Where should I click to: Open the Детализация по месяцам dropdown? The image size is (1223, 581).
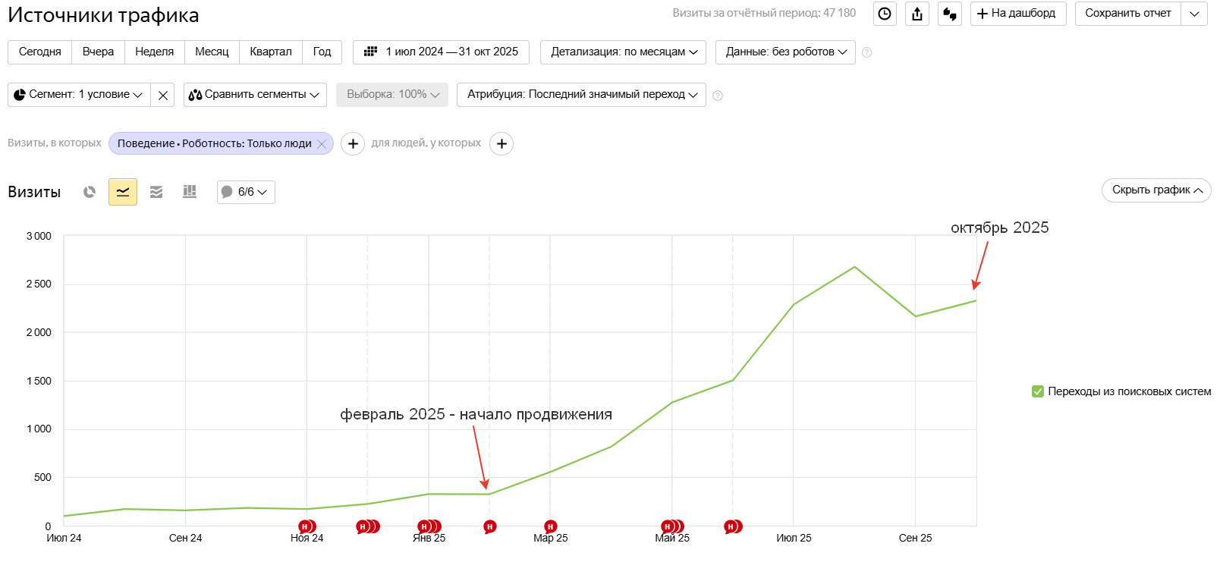[x=623, y=52]
